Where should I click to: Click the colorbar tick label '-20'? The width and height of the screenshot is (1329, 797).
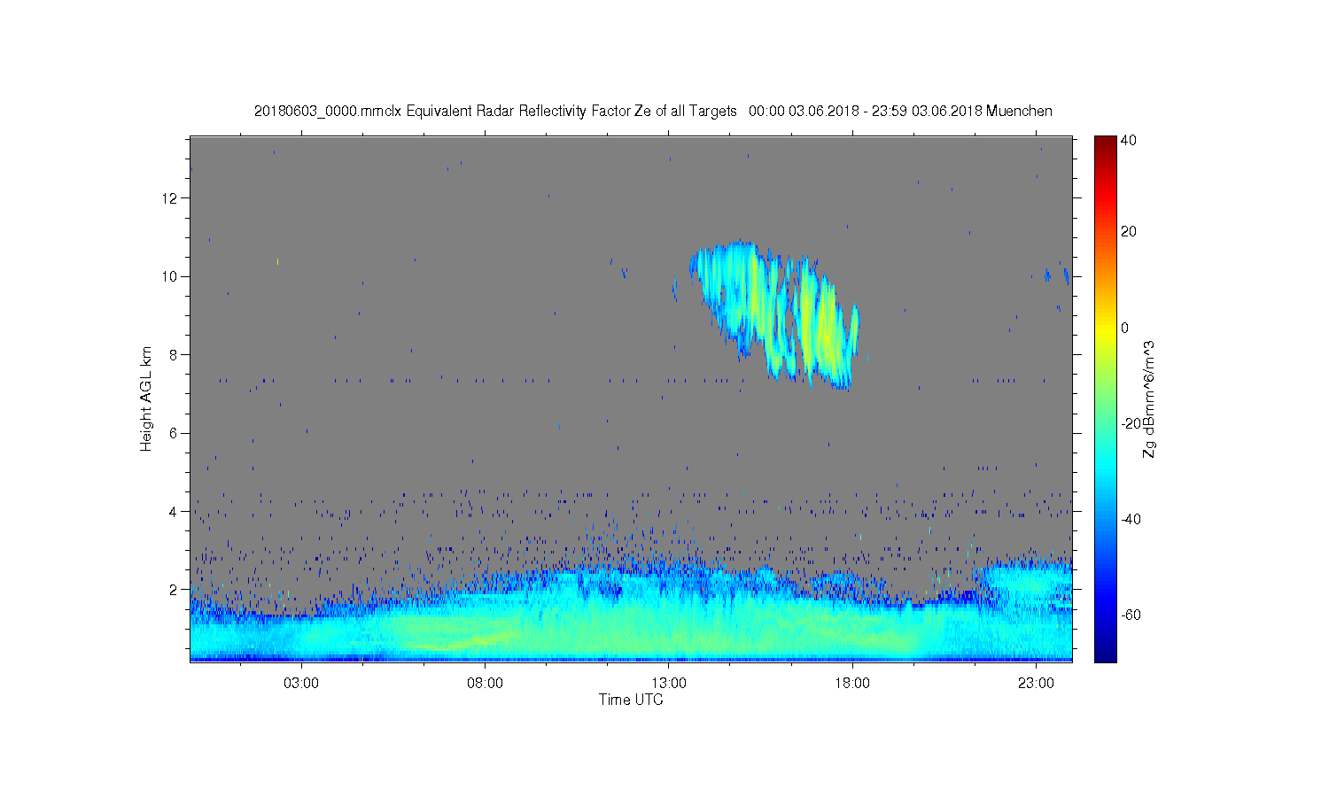1131,423
